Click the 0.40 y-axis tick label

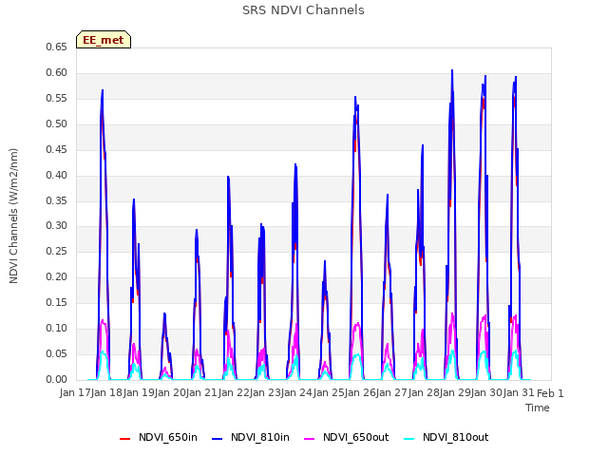57,175
